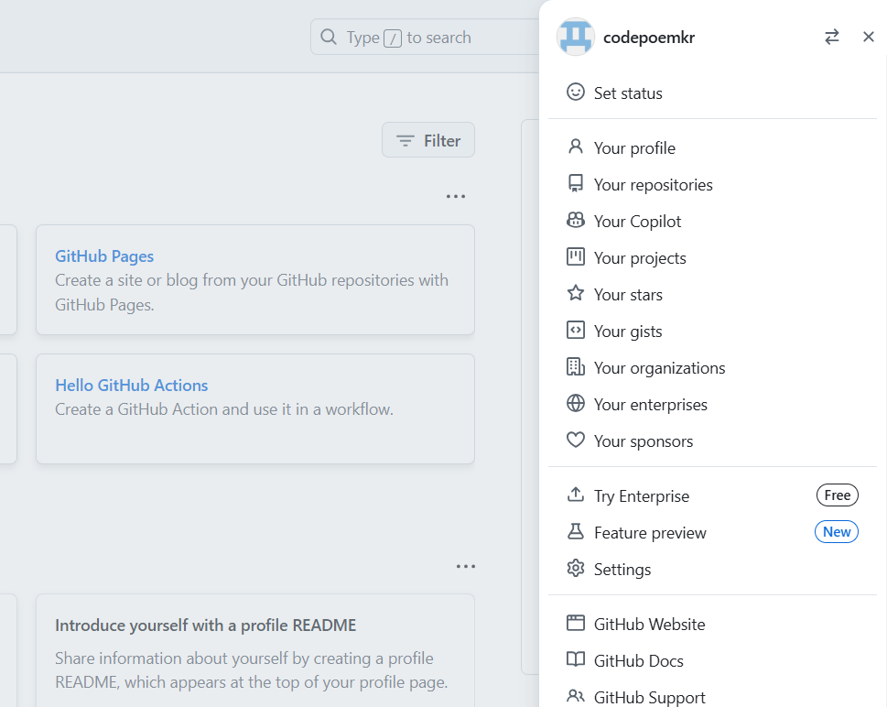Open GitHub Website
This screenshot has height=707, width=887.
coord(712,625)
